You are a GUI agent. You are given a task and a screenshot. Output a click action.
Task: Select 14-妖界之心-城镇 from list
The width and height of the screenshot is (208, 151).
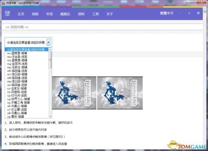(x=27, y=99)
